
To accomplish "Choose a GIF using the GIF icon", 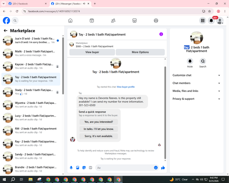I will [91, 168].
